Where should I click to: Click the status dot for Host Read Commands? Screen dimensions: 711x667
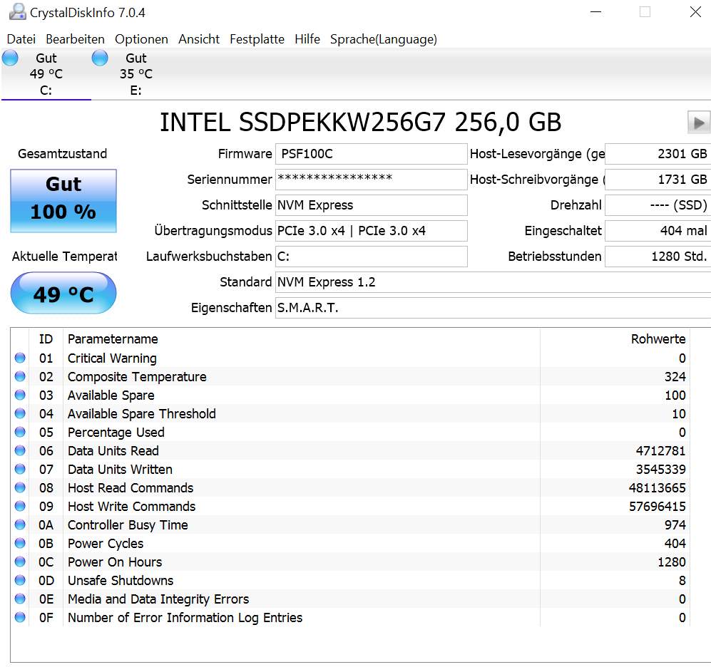20,488
